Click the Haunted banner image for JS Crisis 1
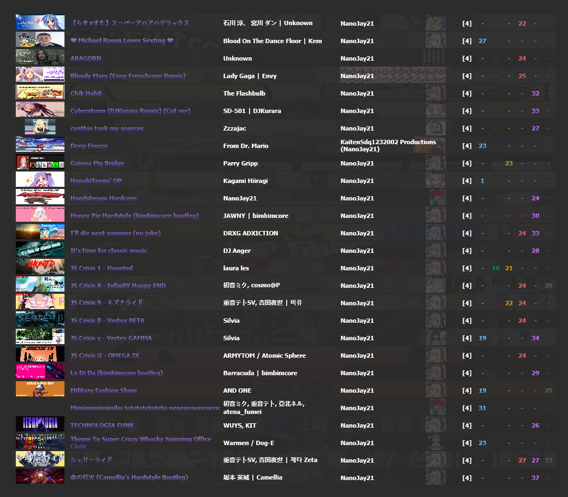568x497 pixels. point(40,268)
